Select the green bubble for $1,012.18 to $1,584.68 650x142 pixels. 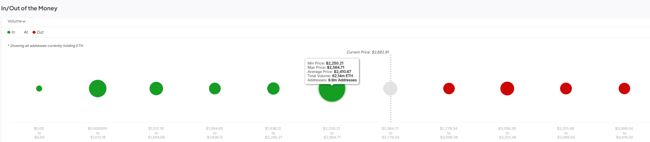click(x=156, y=89)
